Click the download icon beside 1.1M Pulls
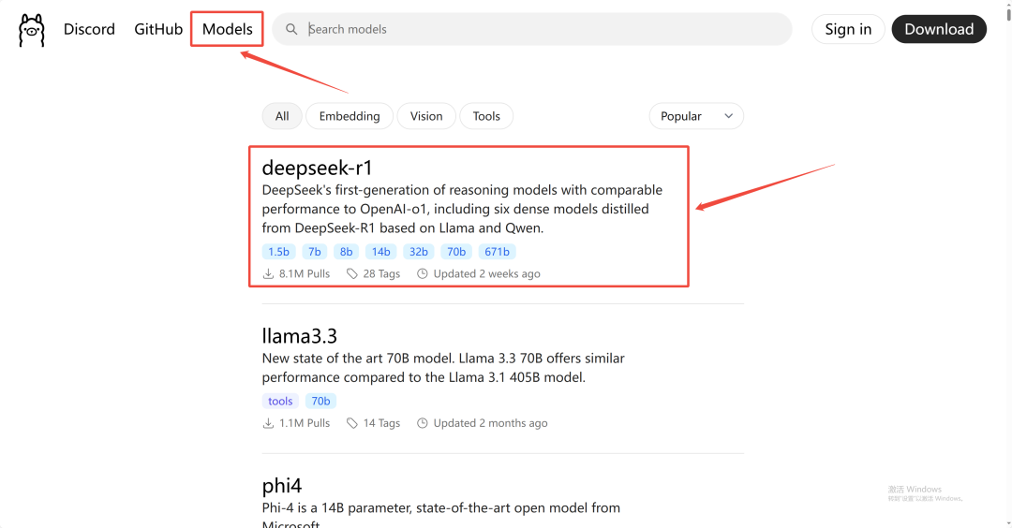Viewport: 1012px width, 528px height. (268, 423)
